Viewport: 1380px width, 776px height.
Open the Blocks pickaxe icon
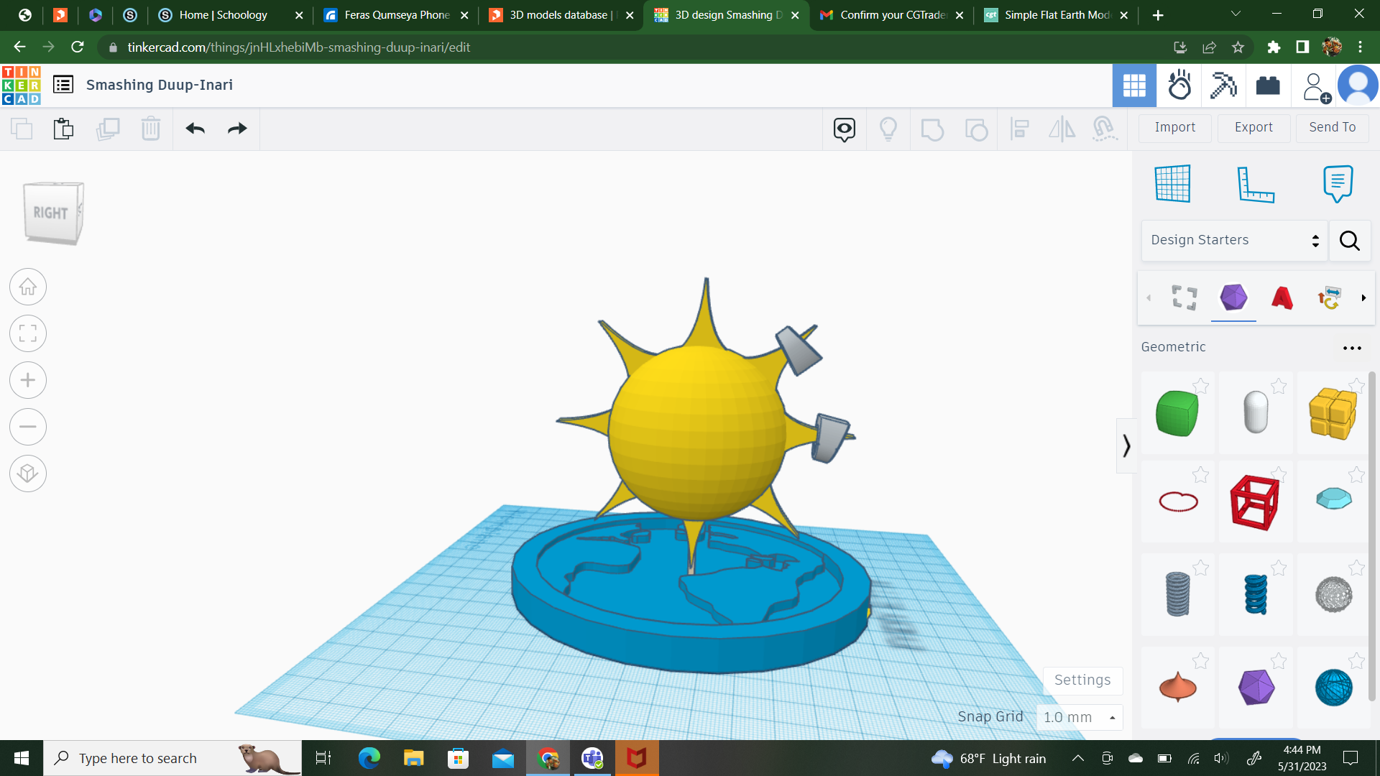point(1223,86)
